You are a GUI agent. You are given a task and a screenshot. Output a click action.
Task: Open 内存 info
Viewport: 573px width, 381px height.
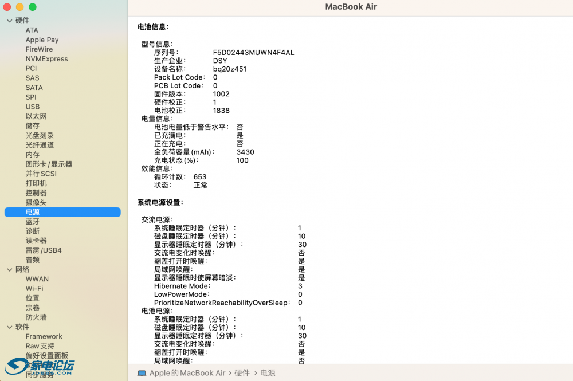click(x=33, y=155)
